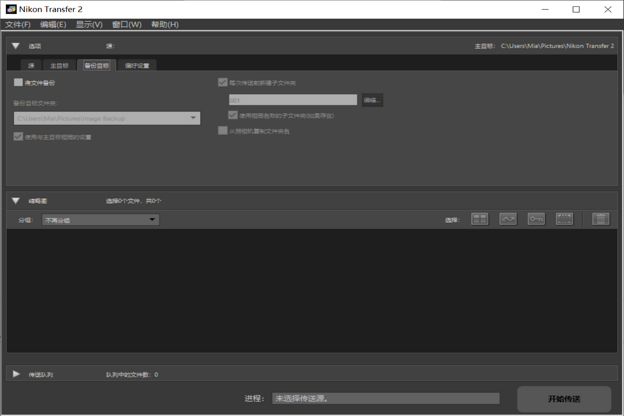624x416 pixels.
Task: Click the select-all thumbnails grid icon
Action: [x=480, y=219]
